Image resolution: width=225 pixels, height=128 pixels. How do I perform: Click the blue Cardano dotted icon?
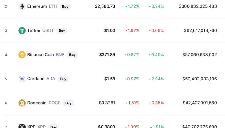point(22,79)
